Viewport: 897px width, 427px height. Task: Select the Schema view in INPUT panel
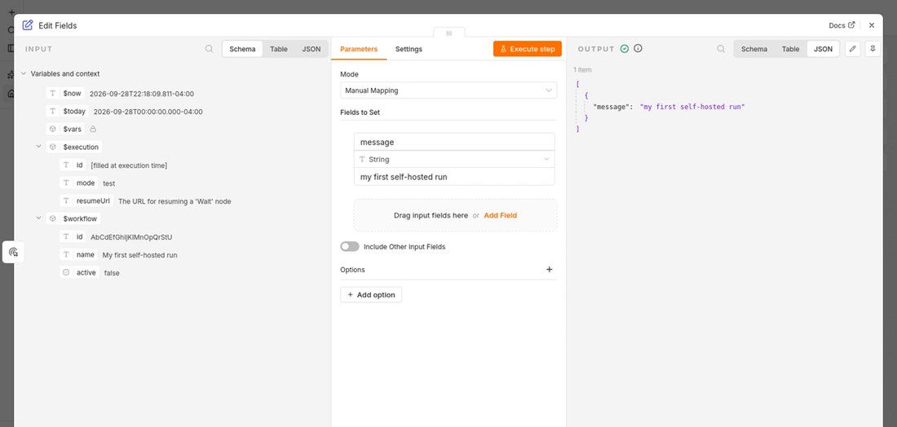click(x=242, y=49)
